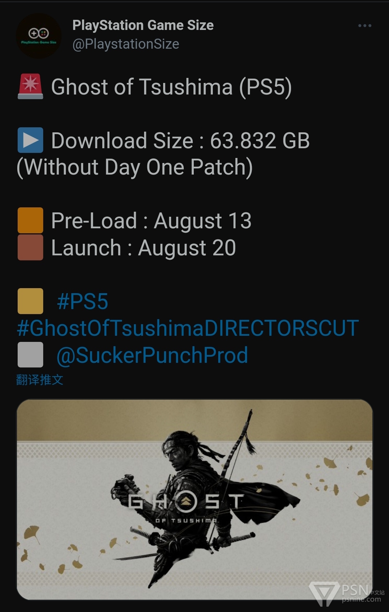Open the @SuckerPunchProd mention
This screenshot has width=389, height=612.
tap(152, 355)
